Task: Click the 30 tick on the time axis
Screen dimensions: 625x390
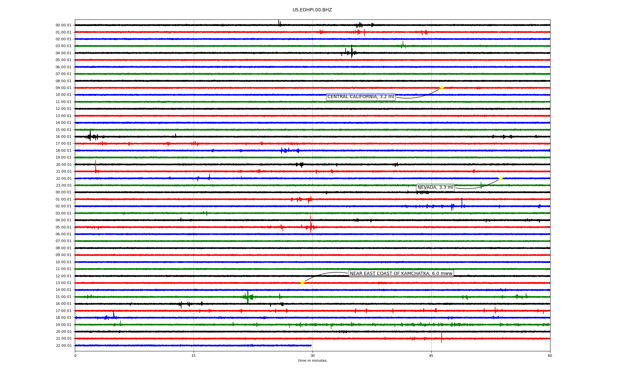Action: tap(312, 356)
